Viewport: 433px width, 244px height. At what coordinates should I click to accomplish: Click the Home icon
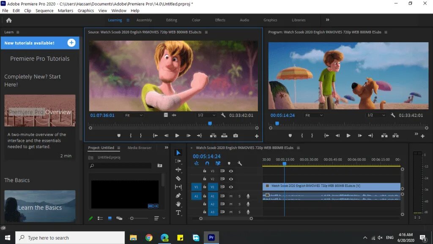[9, 20]
